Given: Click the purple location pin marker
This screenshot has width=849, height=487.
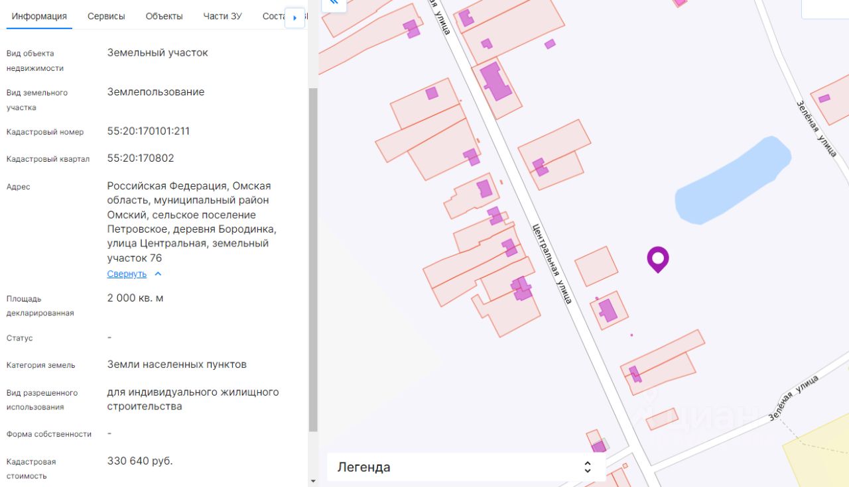Looking at the screenshot, I should point(658,258).
